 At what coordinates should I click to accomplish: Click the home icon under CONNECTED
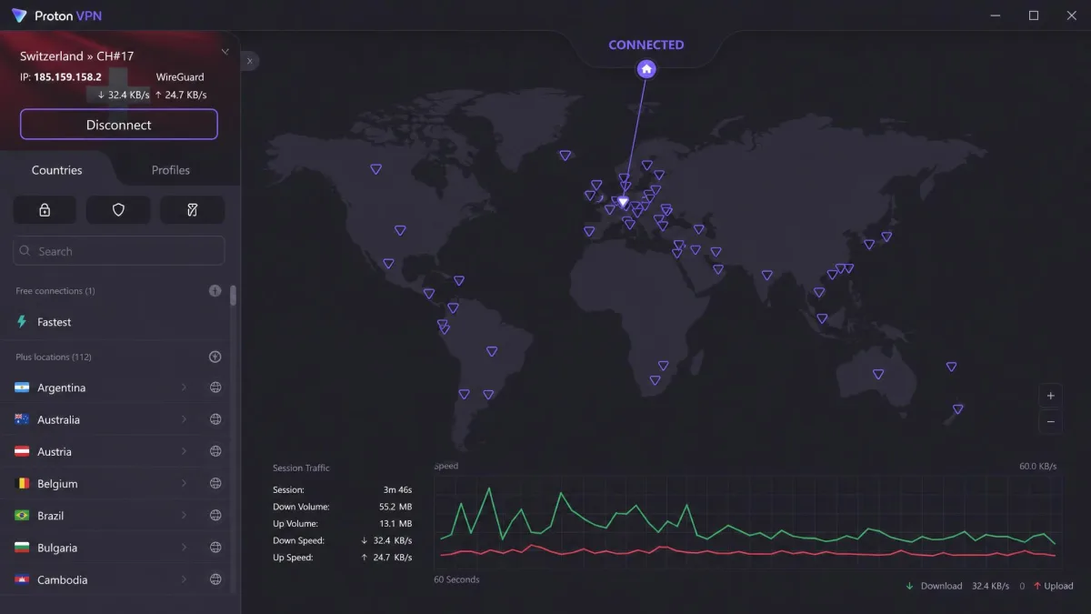click(x=646, y=69)
